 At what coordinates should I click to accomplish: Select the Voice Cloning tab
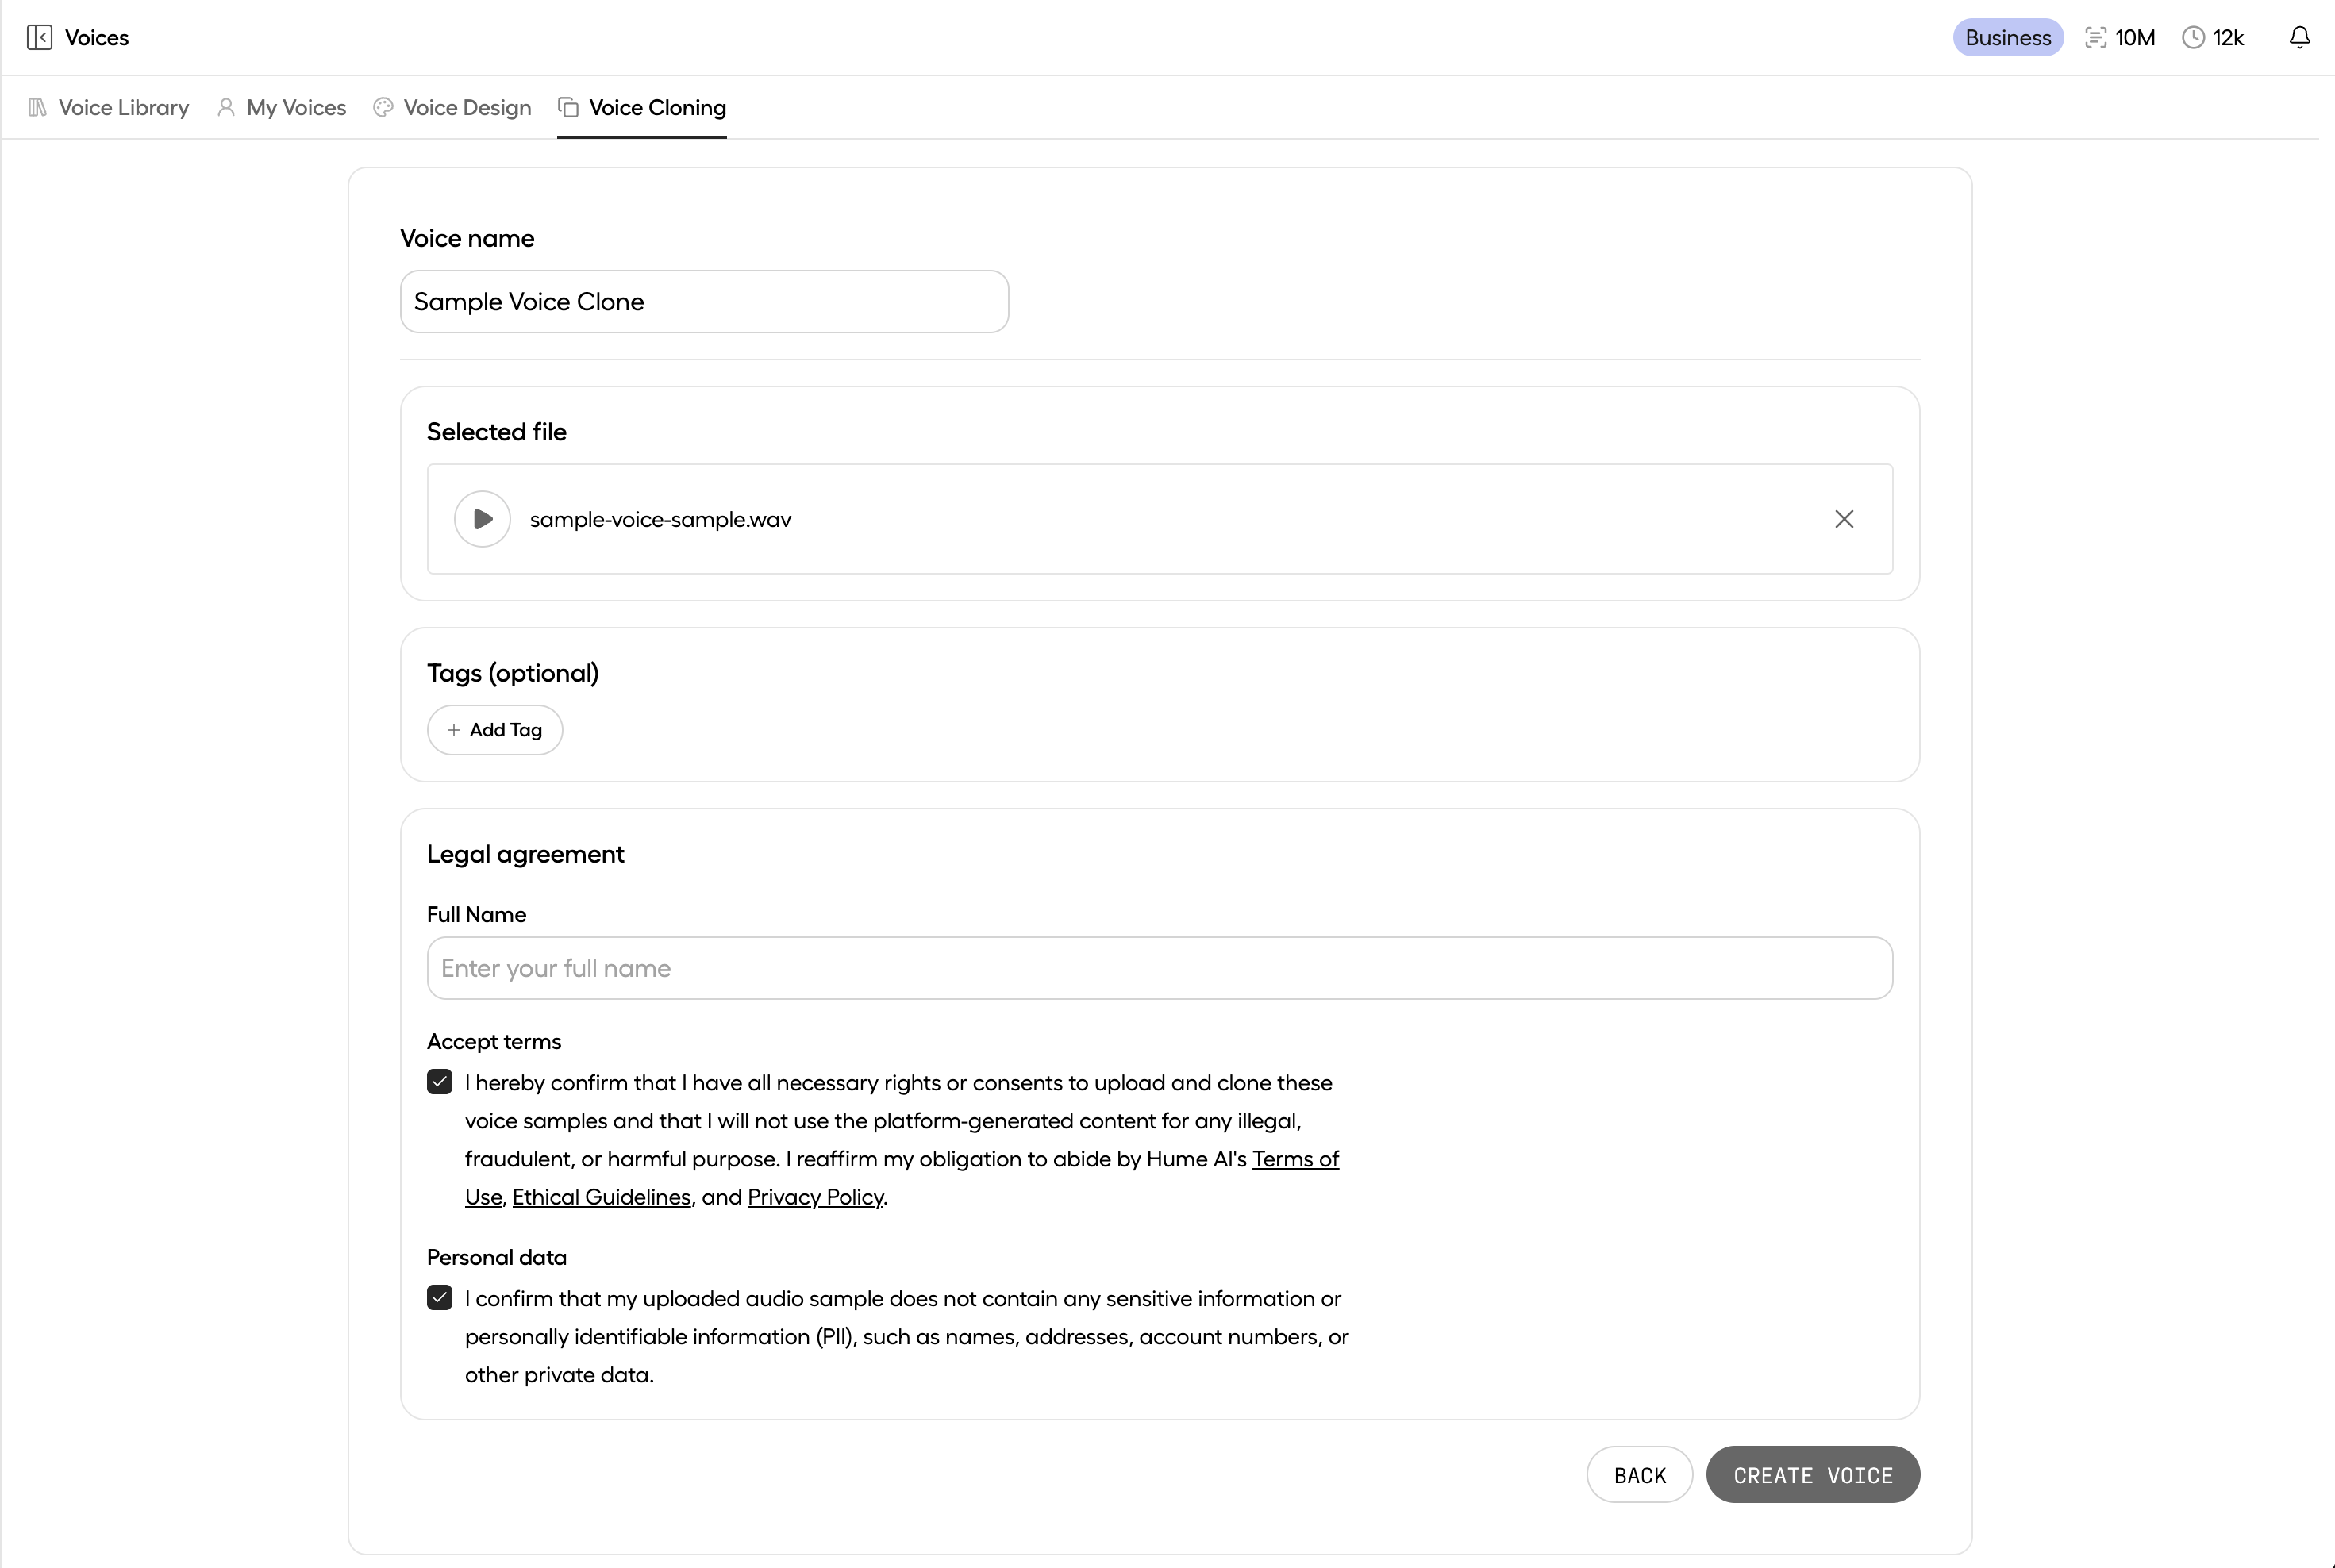(x=642, y=108)
